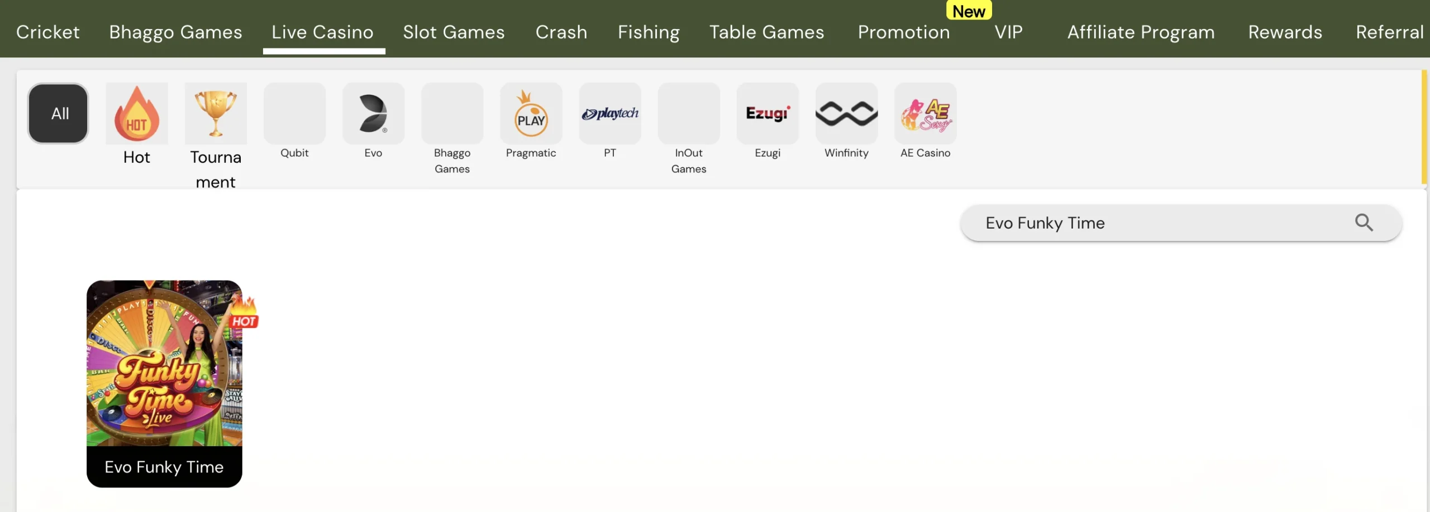This screenshot has width=1430, height=512.
Task: Select the All providers filter
Action: pyautogui.click(x=58, y=113)
